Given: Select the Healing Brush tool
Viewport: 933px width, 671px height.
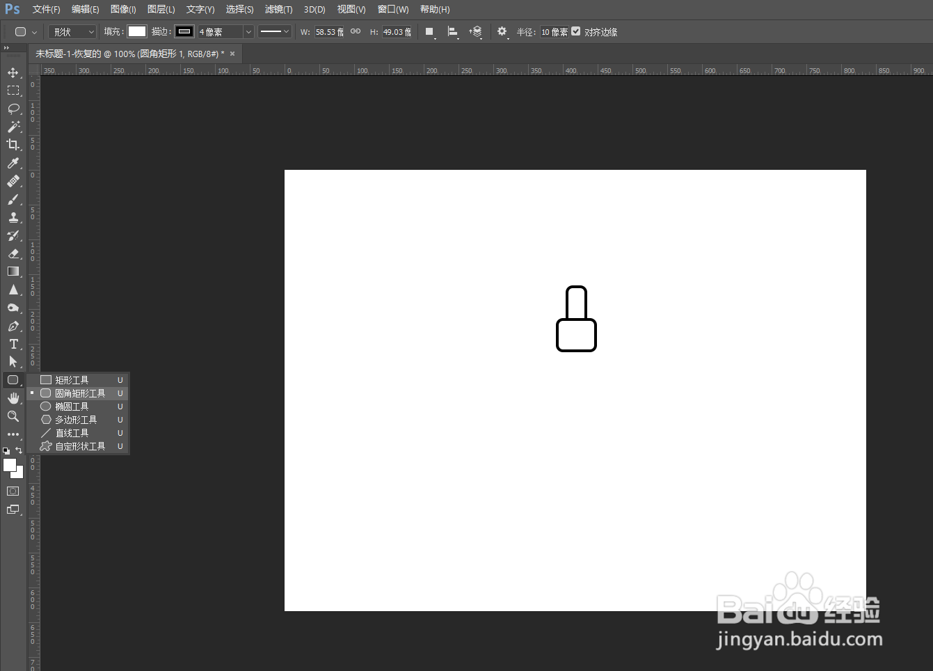Looking at the screenshot, I should coord(13,181).
